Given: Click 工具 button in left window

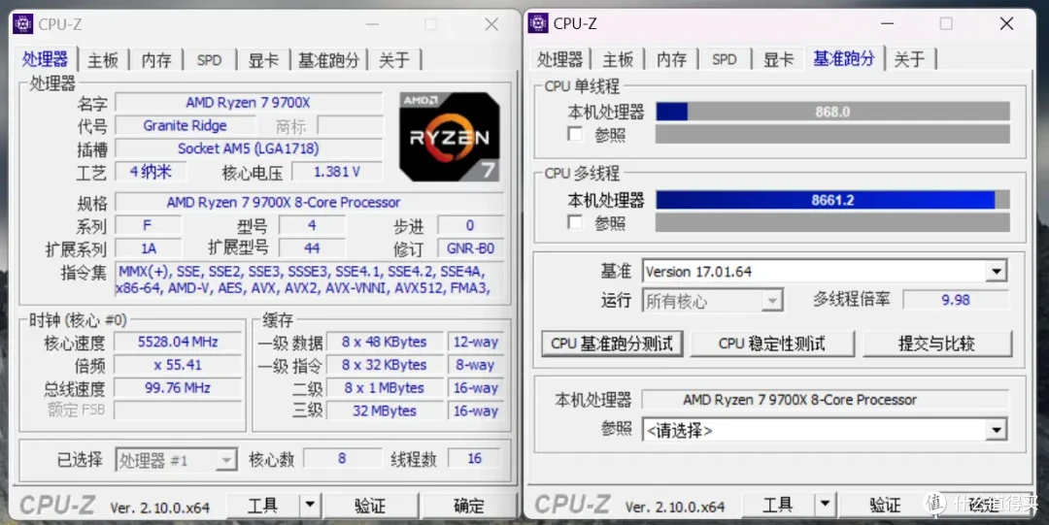Looking at the screenshot, I should [x=263, y=505].
